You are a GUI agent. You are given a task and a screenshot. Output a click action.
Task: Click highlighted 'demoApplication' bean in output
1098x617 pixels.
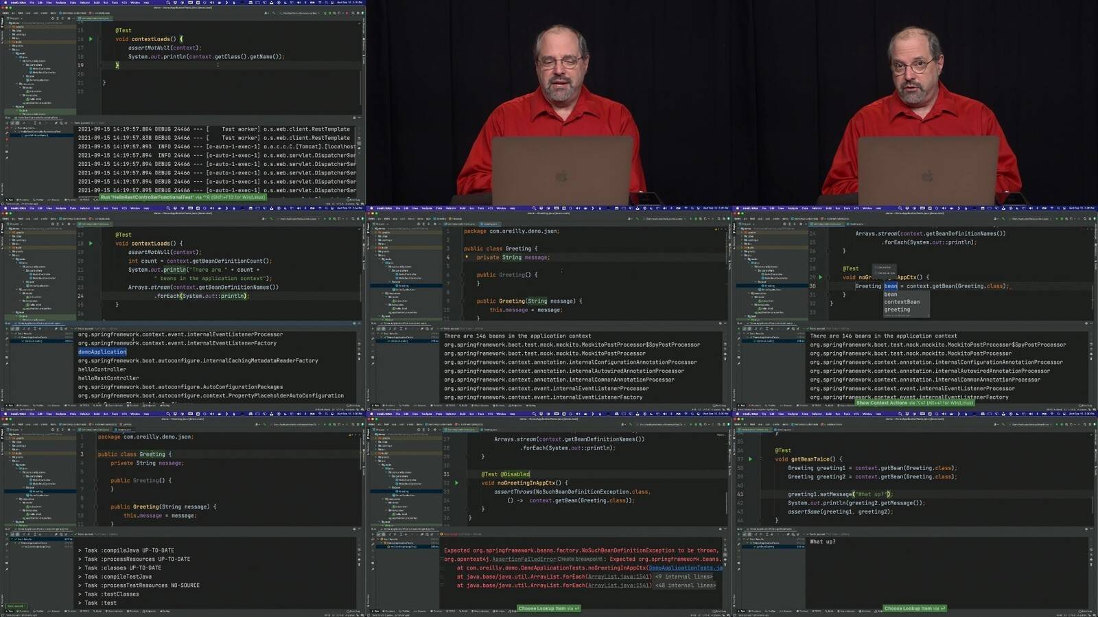point(102,352)
